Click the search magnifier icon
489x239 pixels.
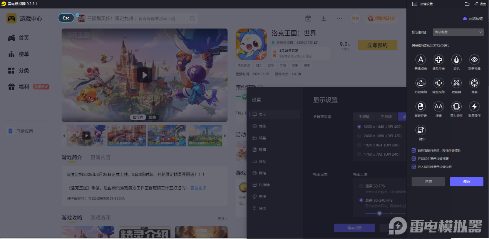coord(192,18)
